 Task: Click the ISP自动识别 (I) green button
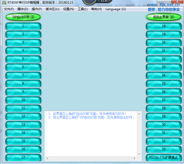point(23,17)
